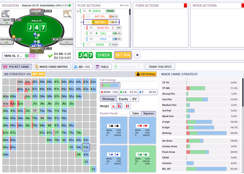
Task: Click the green status dot next to Exploitability
Action: [x=70, y=6]
